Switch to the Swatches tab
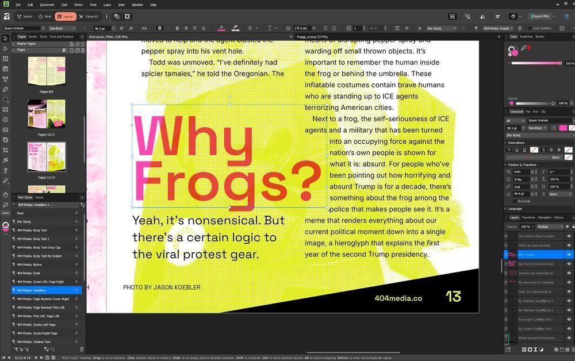Screen dimensions: 575x361 click(x=526, y=37)
